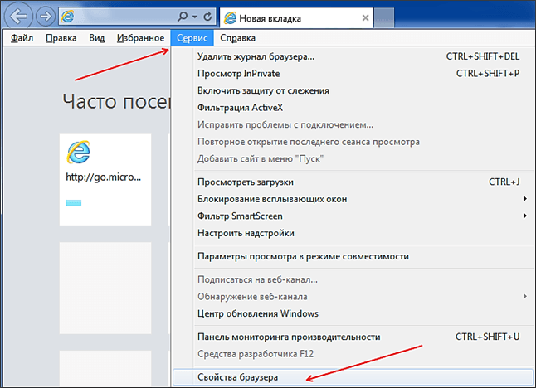This screenshot has height=388, width=536.
Task: Click the Forward navigation arrow
Action: [45, 17]
